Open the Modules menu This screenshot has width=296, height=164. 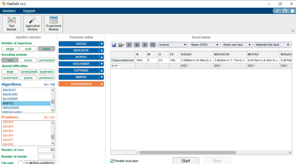click(x=9, y=11)
